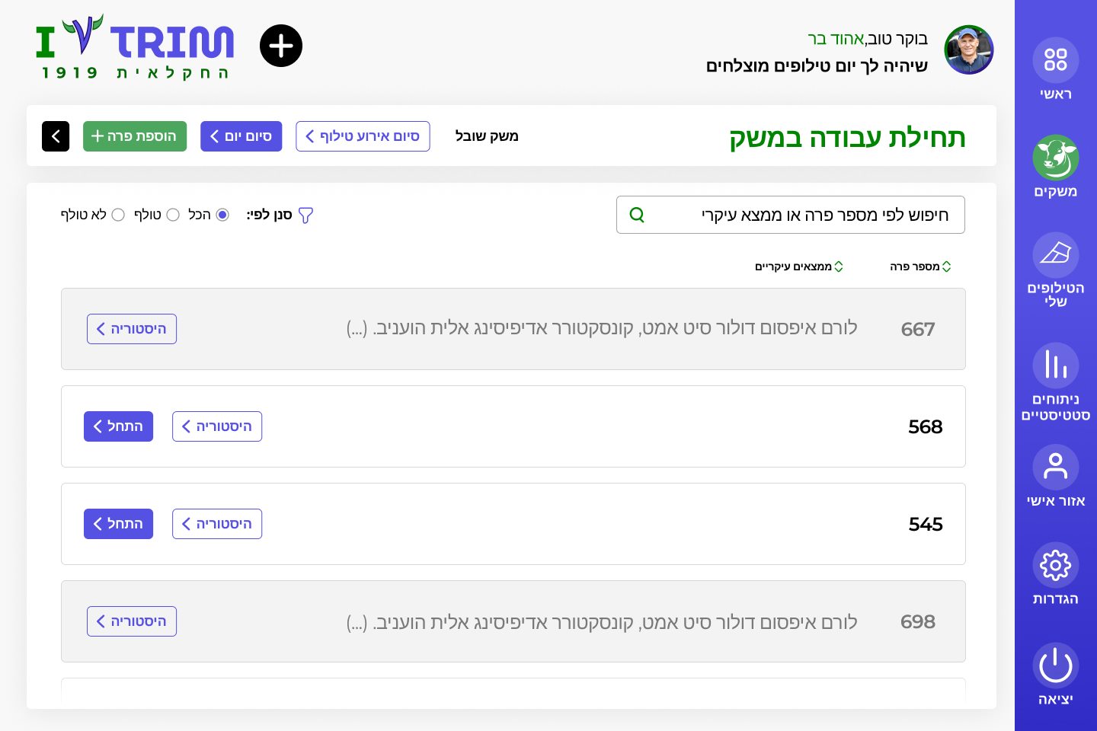The height and width of the screenshot is (731, 1097).
Task: Click the יציאה power icon
Action: pos(1055,666)
